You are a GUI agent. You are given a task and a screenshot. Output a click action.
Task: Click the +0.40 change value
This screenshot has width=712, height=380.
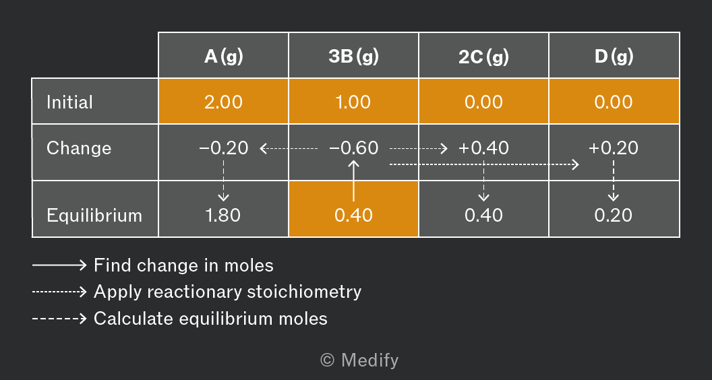click(x=483, y=148)
